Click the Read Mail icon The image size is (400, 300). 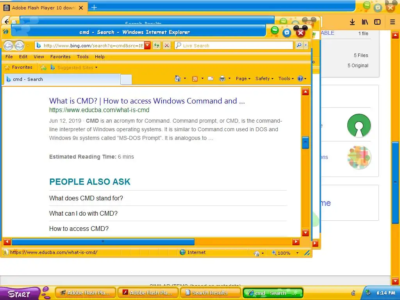pyautogui.click(x=211, y=79)
